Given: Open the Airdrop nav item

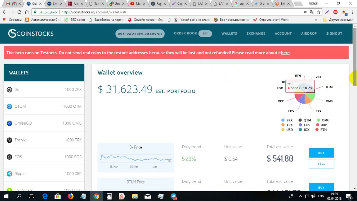Looking at the screenshot, I should (x=309, y=33).
